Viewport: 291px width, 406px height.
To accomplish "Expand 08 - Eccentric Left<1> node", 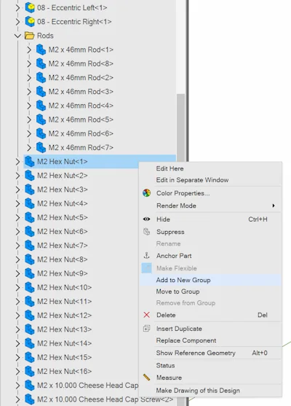I will tap(17, 7).
